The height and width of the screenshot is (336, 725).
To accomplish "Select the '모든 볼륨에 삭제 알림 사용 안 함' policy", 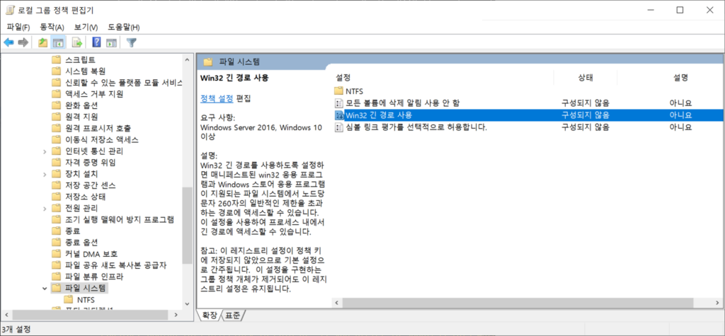I will 401,103.
